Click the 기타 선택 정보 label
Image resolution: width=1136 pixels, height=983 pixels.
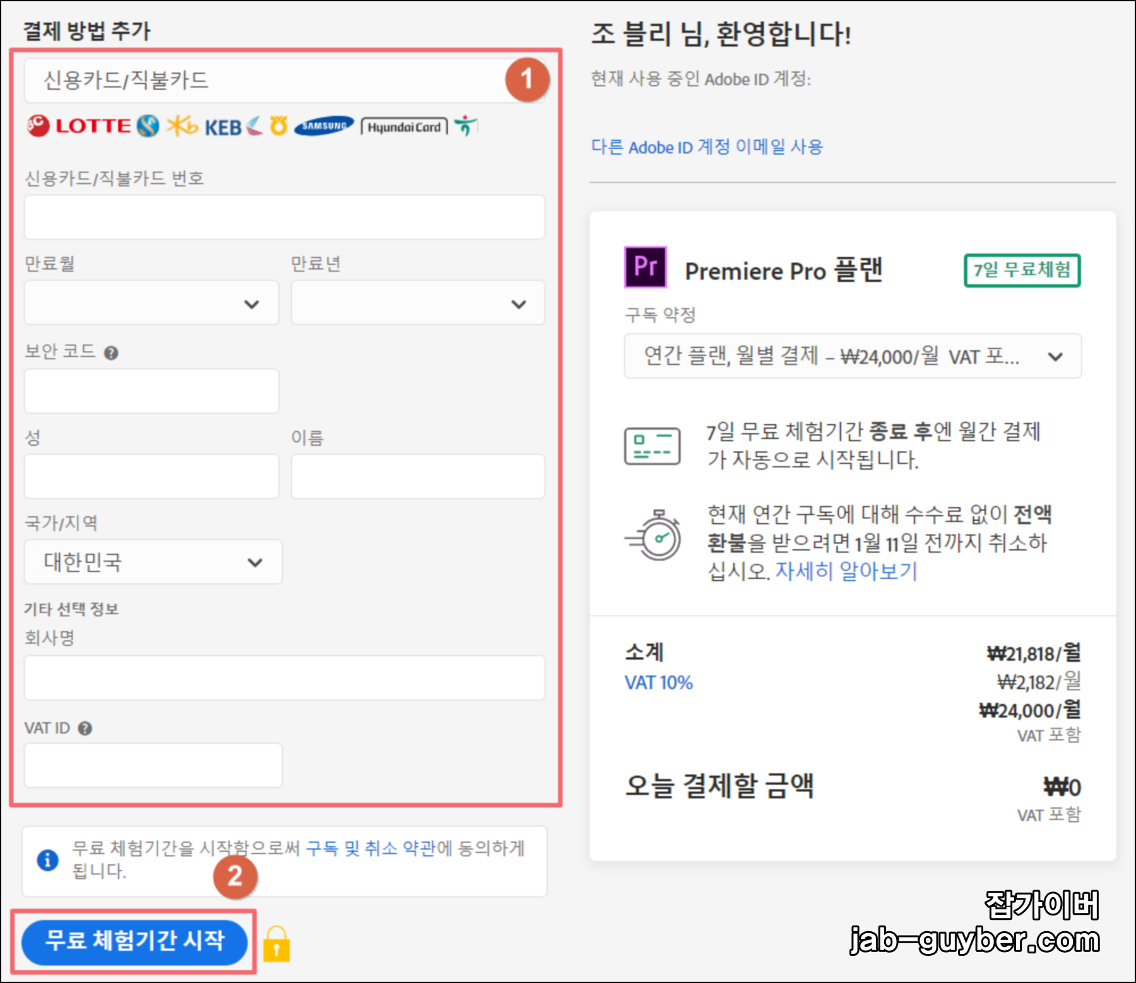pos(71,609)
